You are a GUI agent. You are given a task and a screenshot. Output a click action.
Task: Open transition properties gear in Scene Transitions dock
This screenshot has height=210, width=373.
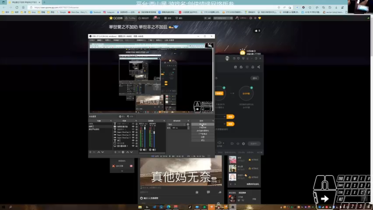pos(188,124)
